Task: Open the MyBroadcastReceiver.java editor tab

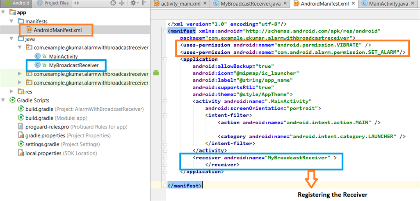Action: pyautogui.click(x=250, y=4)
